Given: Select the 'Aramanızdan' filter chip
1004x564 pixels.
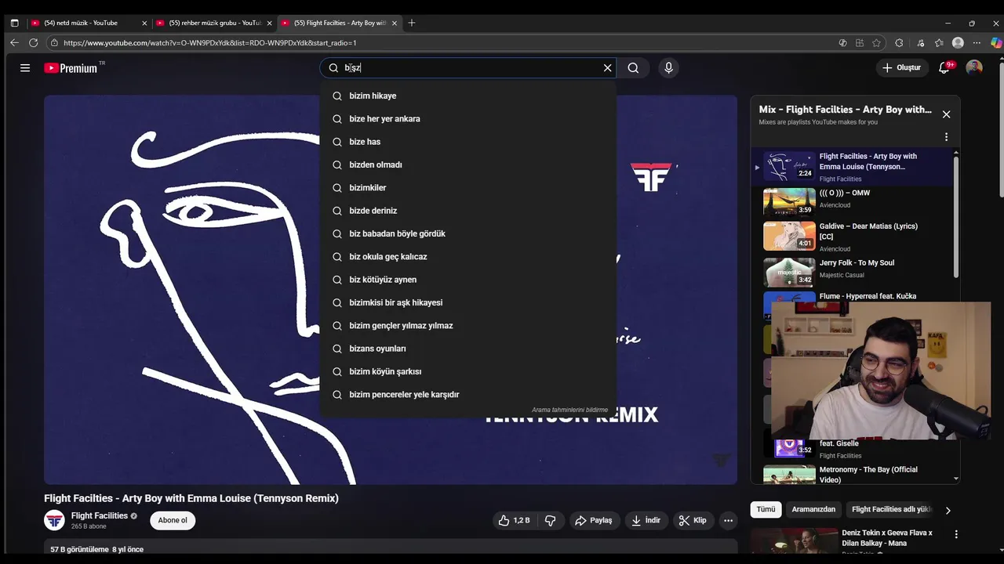Looking at the screenshot, I should (813, 509).
